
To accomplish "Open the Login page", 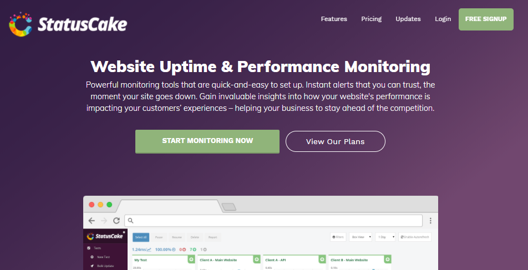I will point(443,19).
